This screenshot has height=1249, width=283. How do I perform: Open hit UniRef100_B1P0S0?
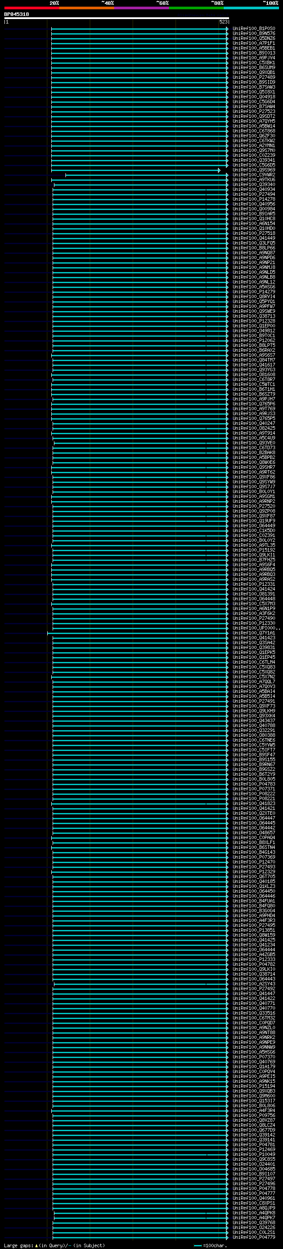(254, 29)
